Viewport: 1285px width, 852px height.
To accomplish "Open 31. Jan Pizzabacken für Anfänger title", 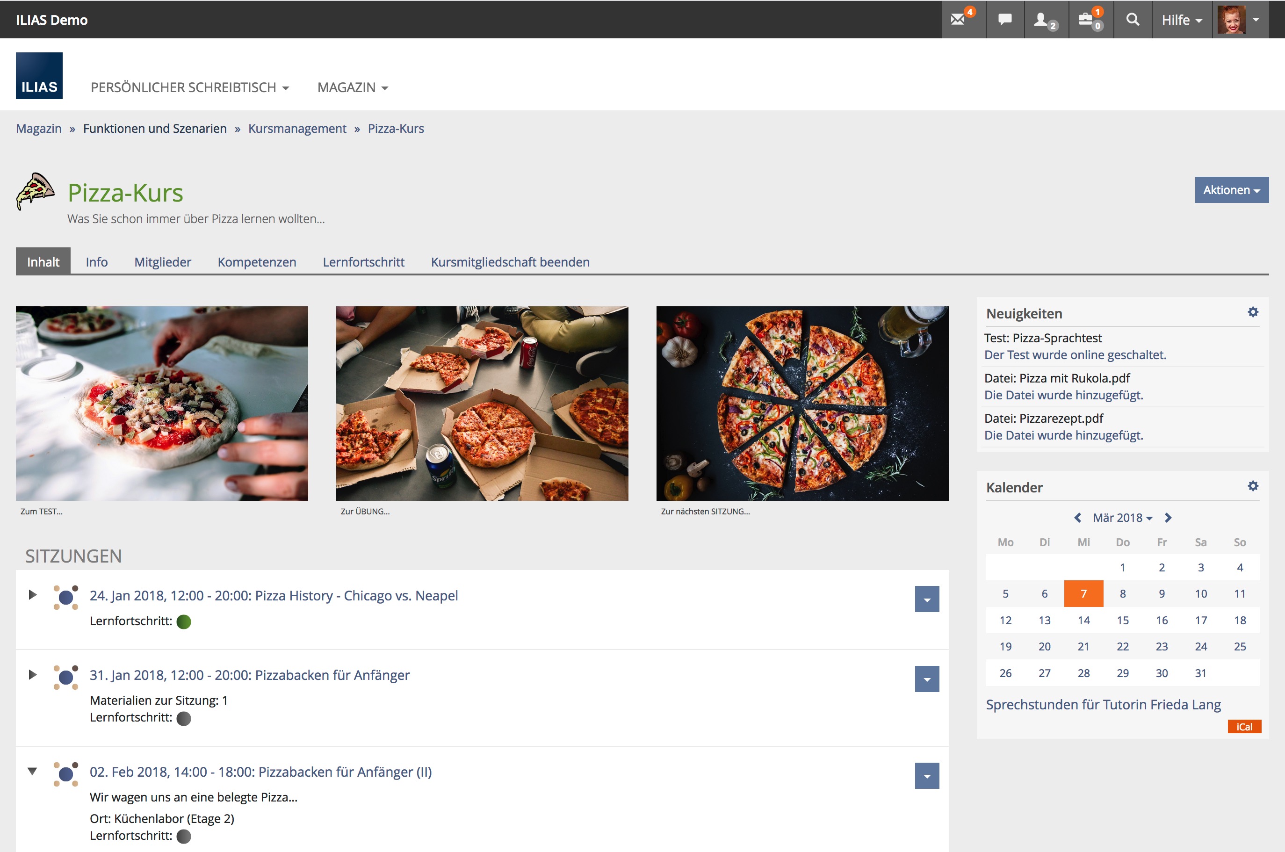I will point(249,675).
